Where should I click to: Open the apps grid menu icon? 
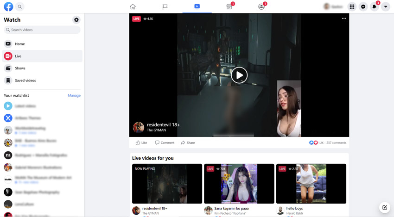point(352,7)
